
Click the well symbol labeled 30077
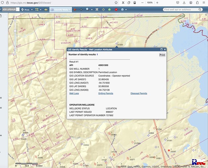pyautogui.click(x=128, y=158)
